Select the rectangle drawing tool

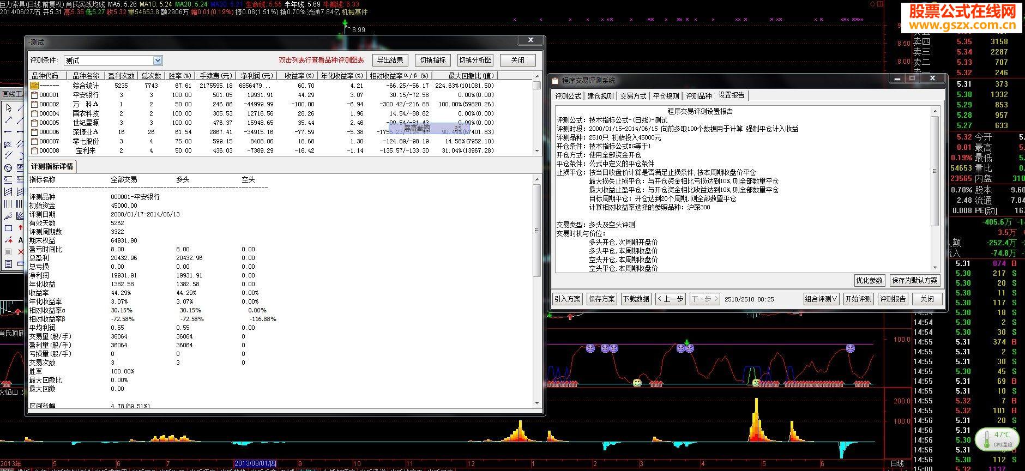coord(8,228)
